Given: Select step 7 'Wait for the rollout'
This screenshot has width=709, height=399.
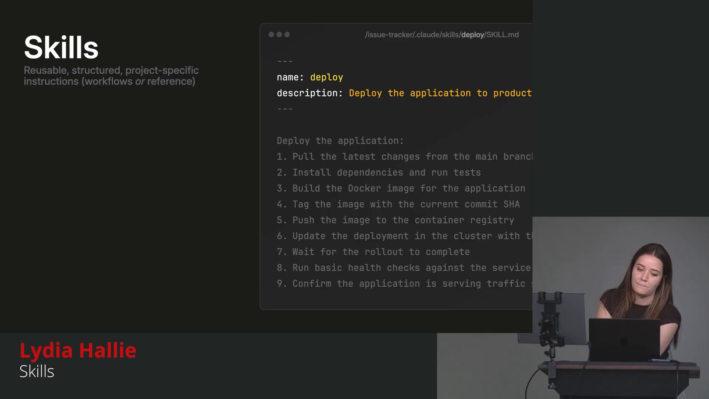Looking at the screenshot, I should (373, 252).
